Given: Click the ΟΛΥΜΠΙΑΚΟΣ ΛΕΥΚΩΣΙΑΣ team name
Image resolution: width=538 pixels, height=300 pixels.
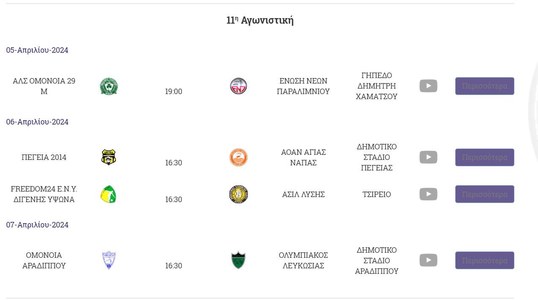Looking at the screenshot, I should pos(303,260).
